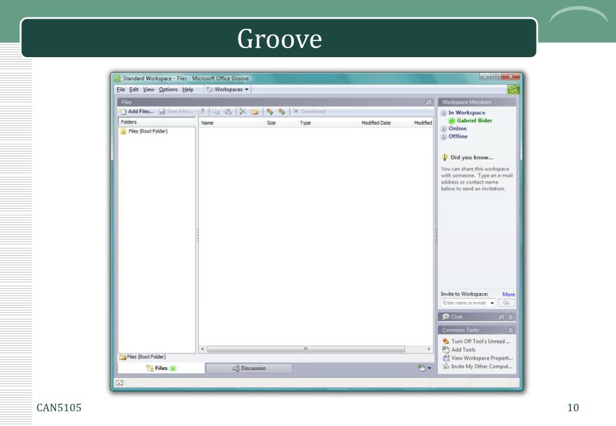
Task: Click the horizontal scrollbar thumb in file list
Action: (x=306, y=349)
